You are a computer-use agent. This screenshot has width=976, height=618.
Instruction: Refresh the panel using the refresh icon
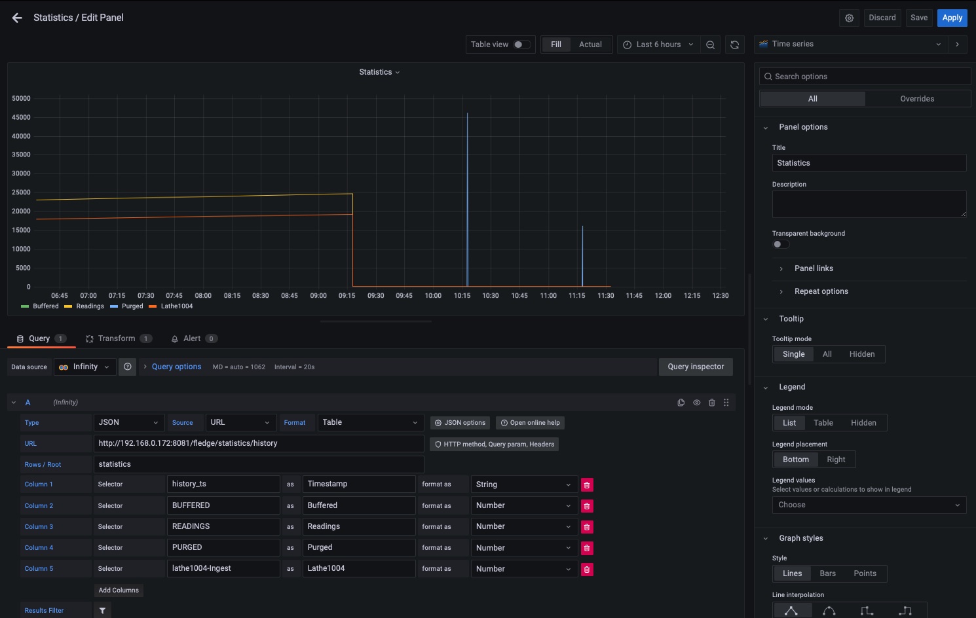point(734,44)
